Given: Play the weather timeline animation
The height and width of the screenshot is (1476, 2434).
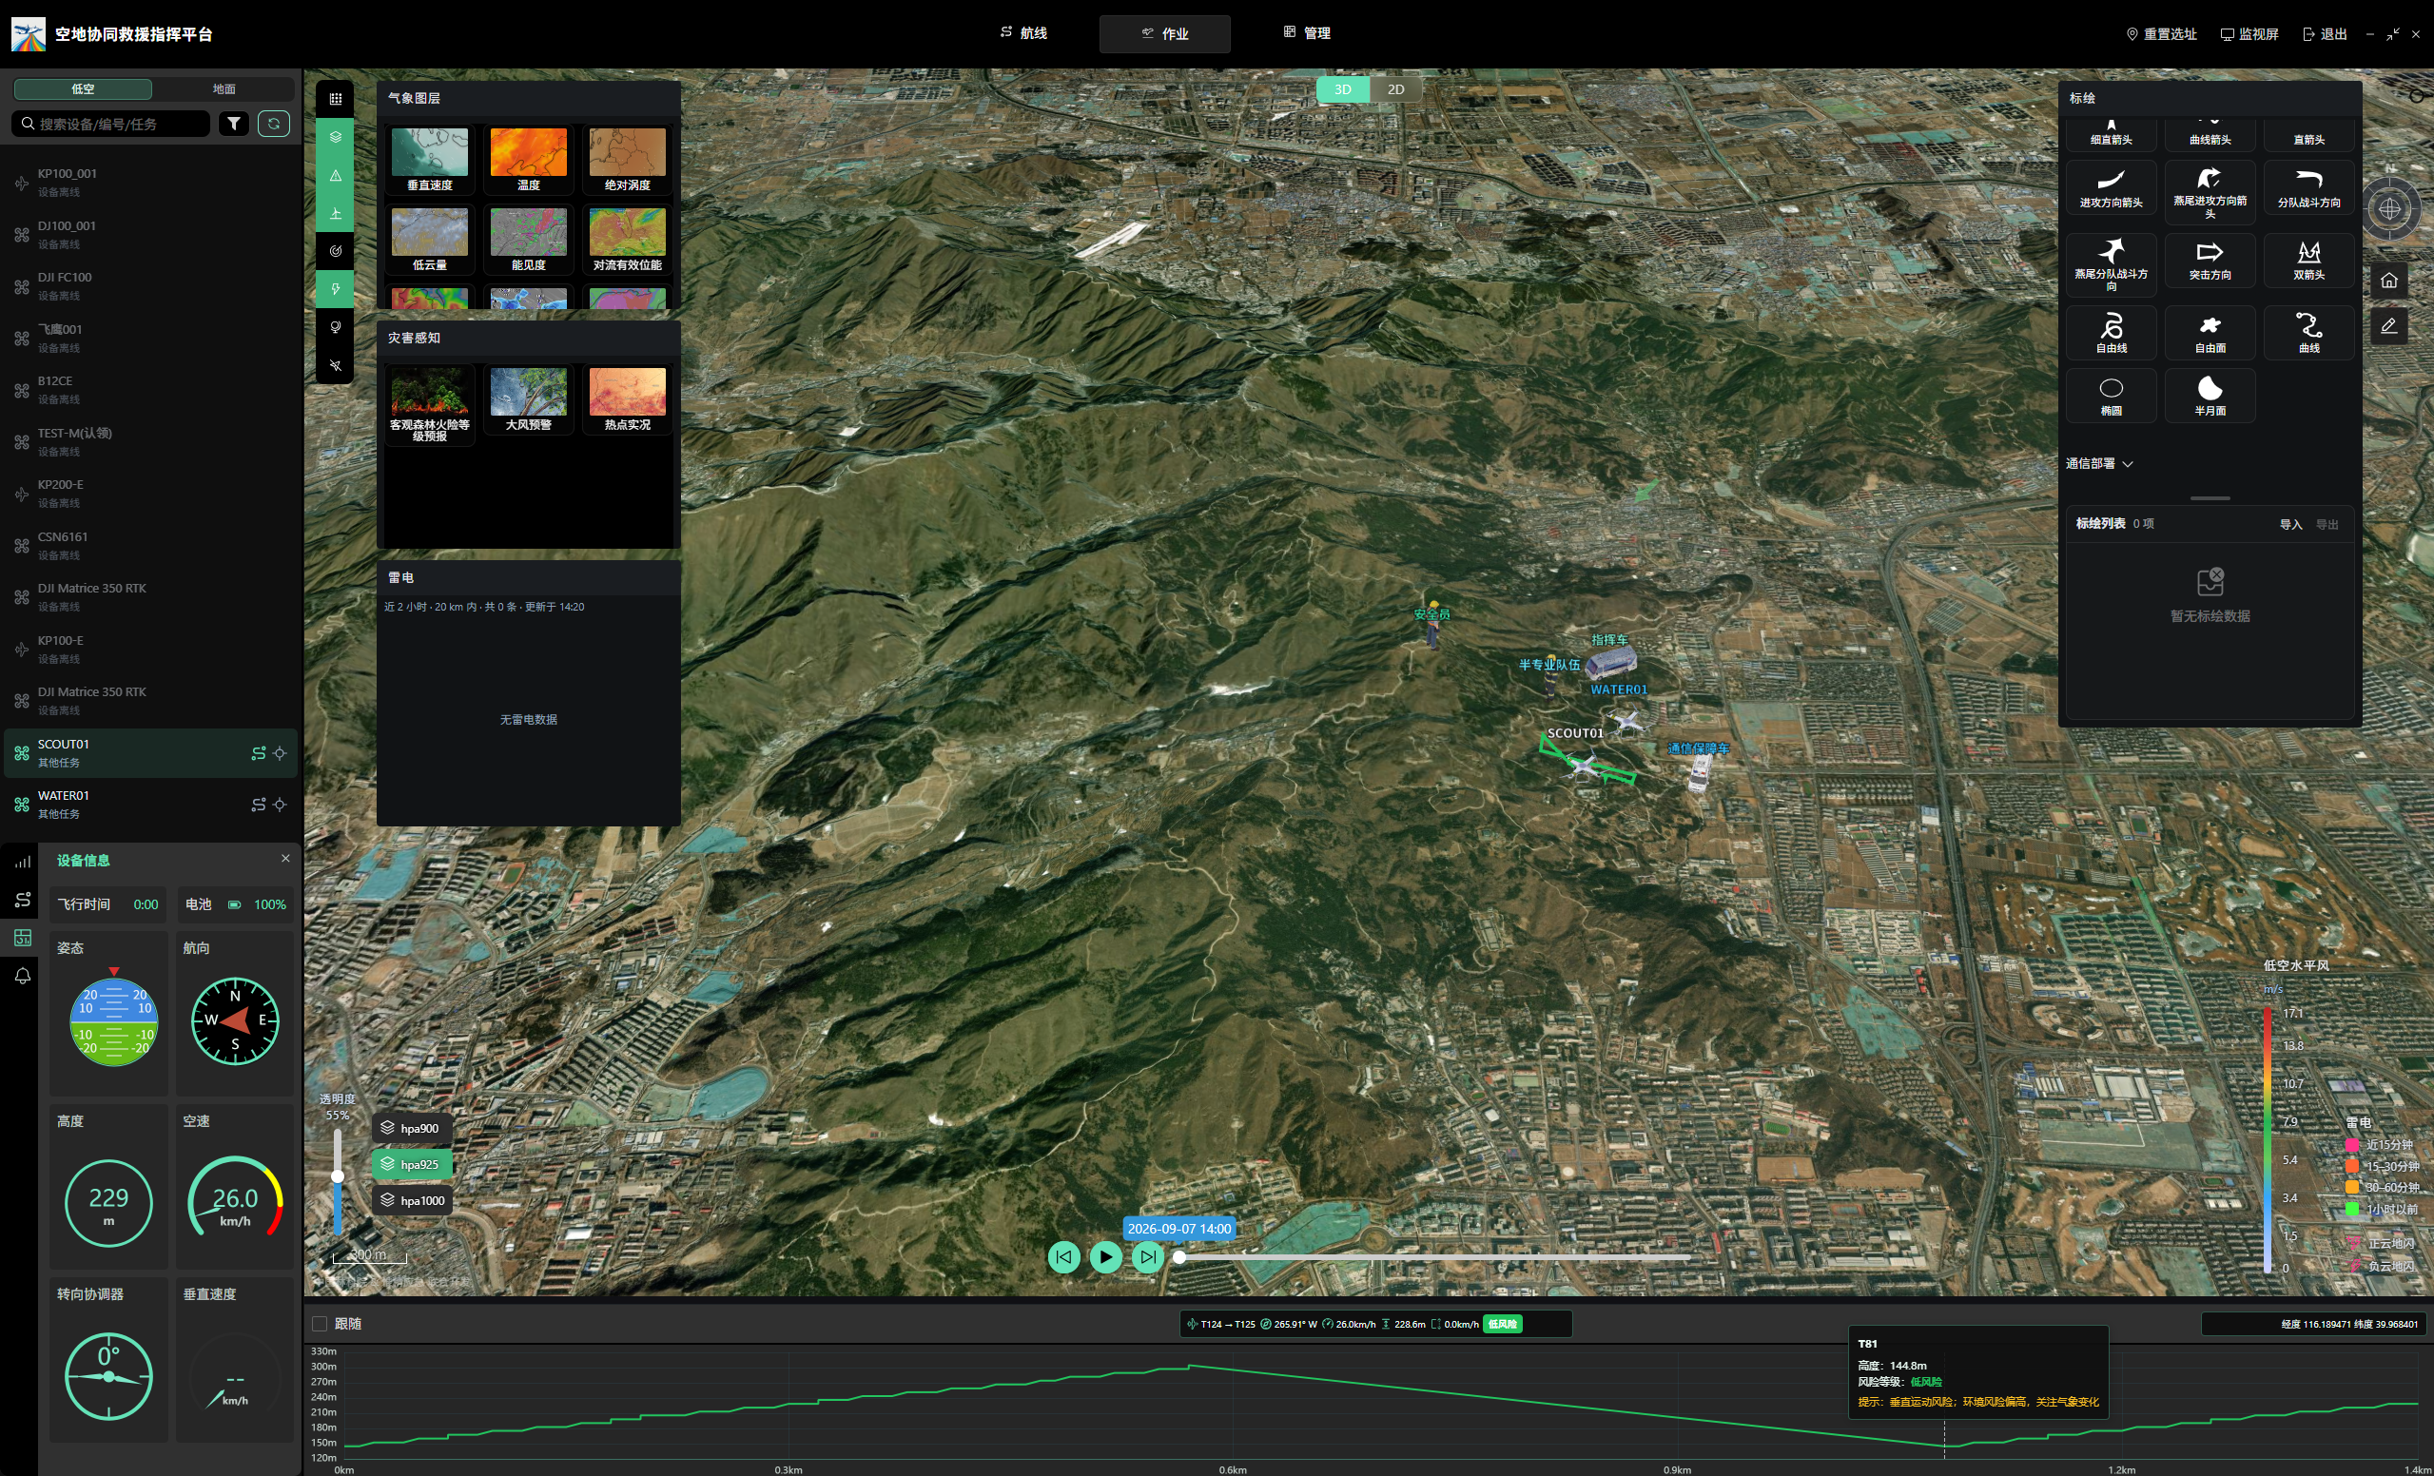Looking at the screenshot, I should tap(1105, 1256).
